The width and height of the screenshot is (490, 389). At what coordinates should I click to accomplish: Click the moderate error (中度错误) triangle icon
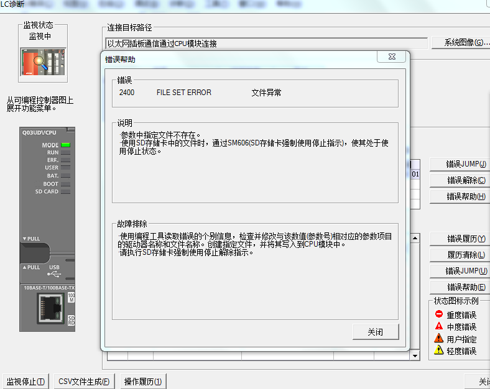click(438, 326)
